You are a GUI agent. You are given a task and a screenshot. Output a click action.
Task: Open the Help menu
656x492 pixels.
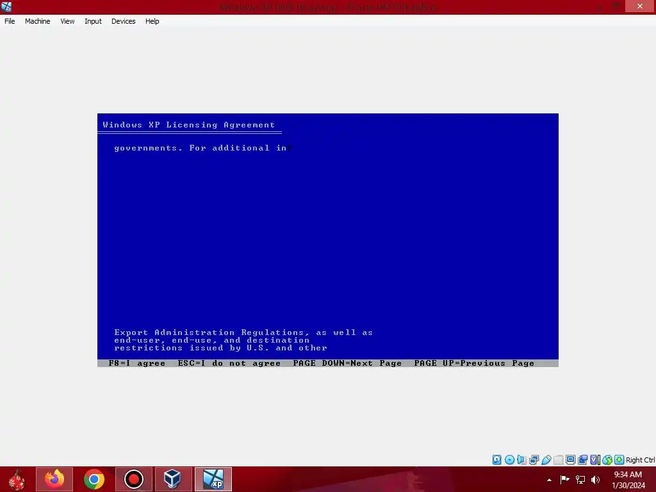(152, 21)
